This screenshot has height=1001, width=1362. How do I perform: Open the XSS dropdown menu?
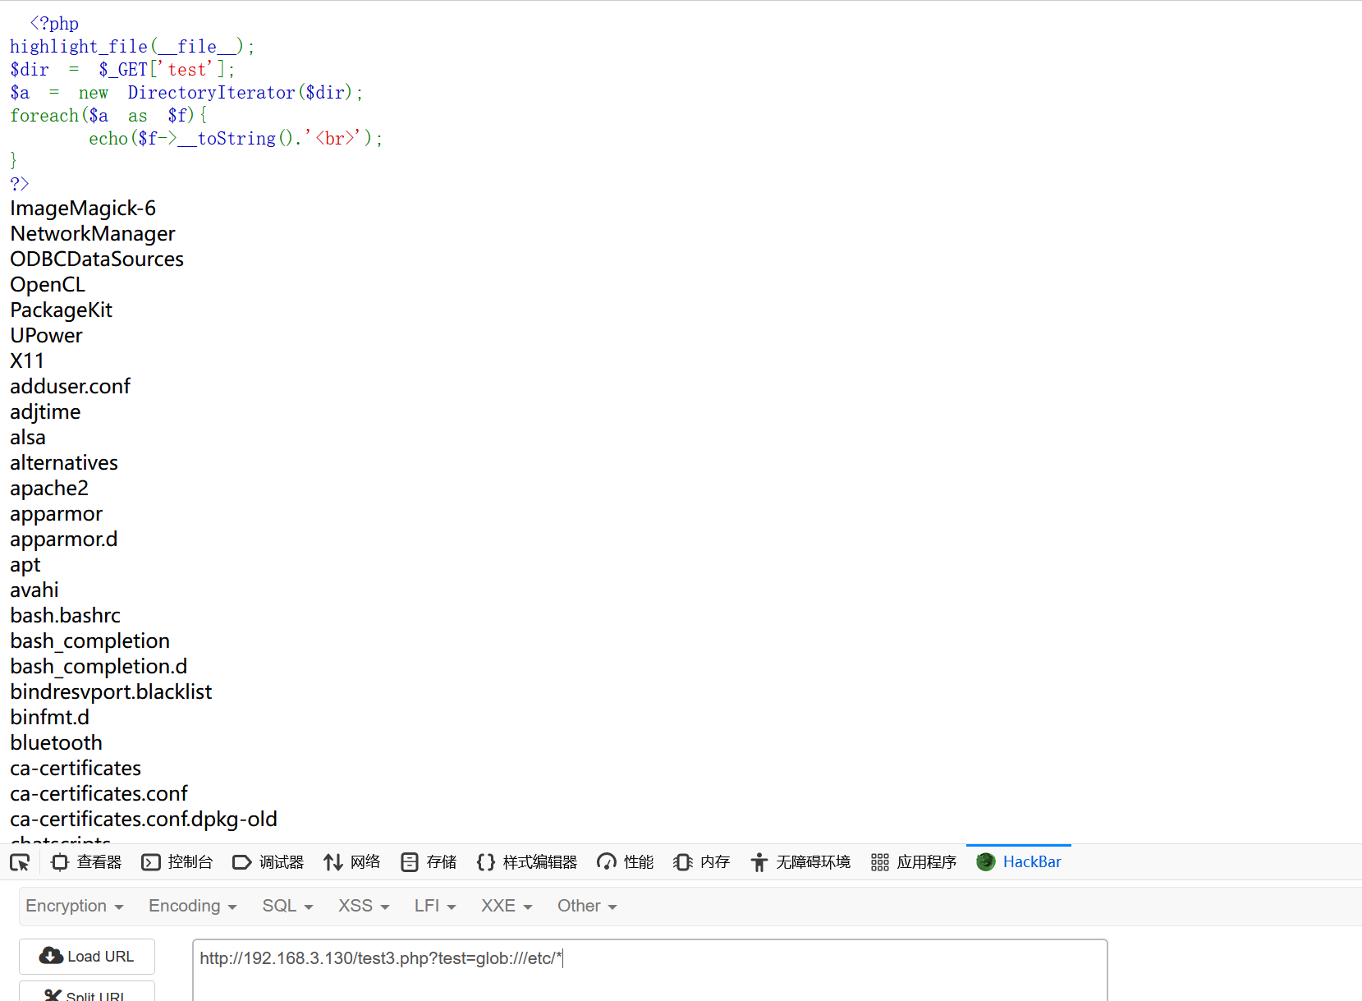click(x=364, y=906)
